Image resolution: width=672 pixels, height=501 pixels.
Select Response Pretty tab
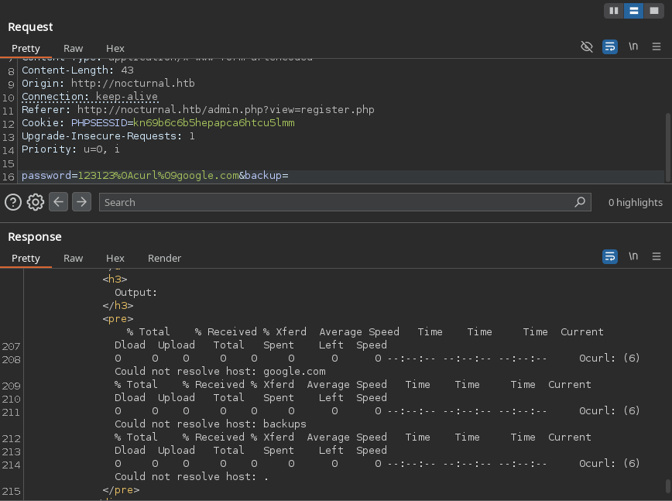tap(26, 259)
